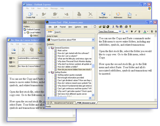Click the Reply icon in Outlook Express
The height and width of the screenshot is (126, 160).
(44, 15)
